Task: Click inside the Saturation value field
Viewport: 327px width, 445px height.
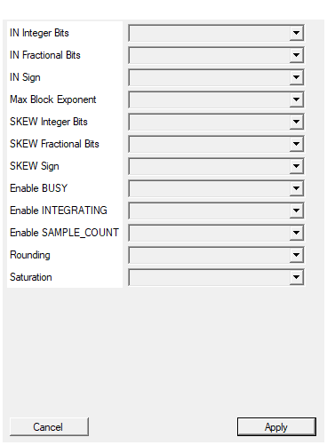Action: (x=210, y=277)
